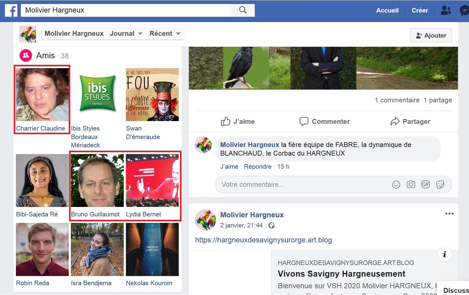Open the post options three-dot menu

click(449, 214)
